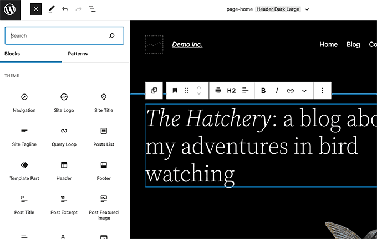Insert the Template Part block
Screen dimensions: 377x239
point(24,170)
